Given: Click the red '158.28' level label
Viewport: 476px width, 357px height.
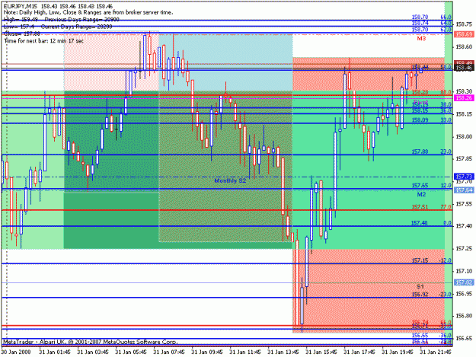Looking at the screenshot, I should pyautogui.click(x=420, y=92).
